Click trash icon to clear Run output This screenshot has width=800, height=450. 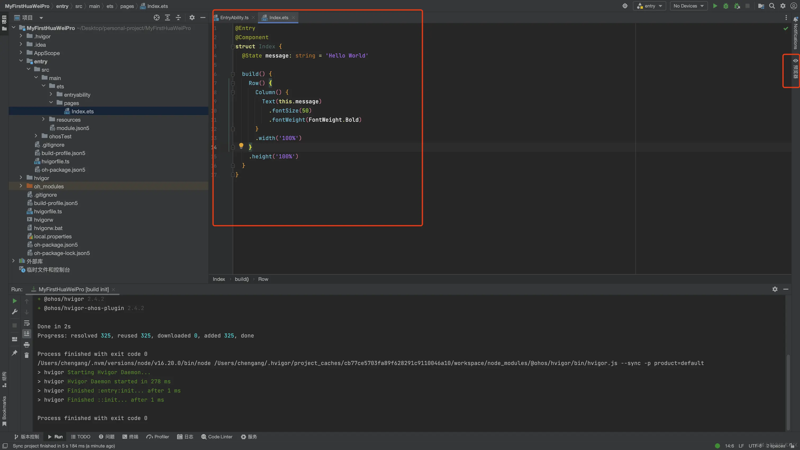(x=27, y=355)
